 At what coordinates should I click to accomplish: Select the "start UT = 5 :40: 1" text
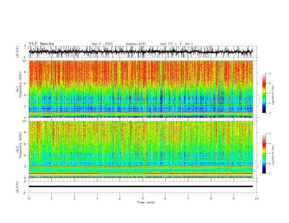tap(176, 44)
